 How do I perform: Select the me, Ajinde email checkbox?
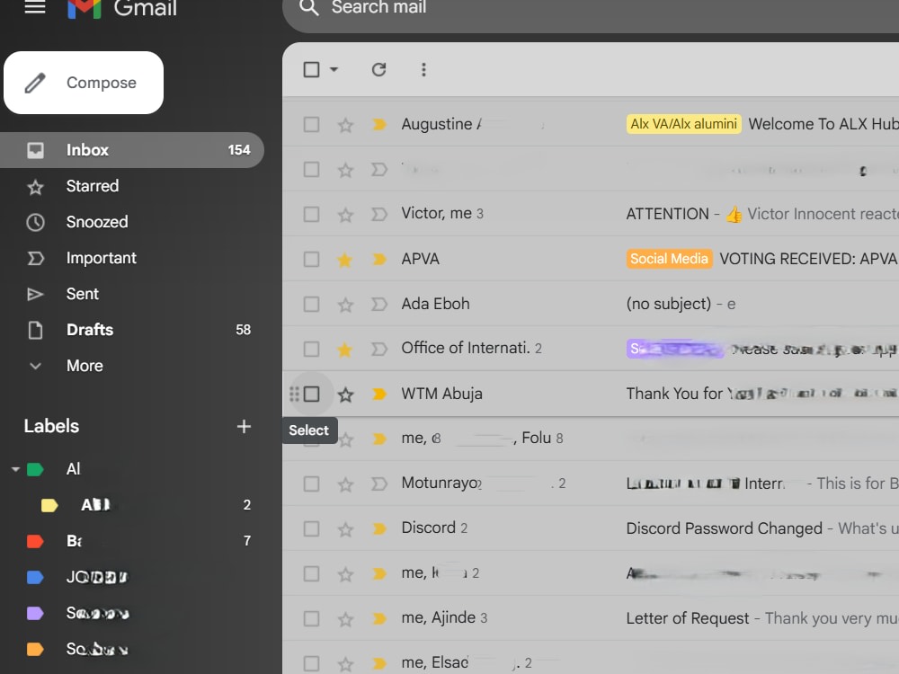click(311, 618)
